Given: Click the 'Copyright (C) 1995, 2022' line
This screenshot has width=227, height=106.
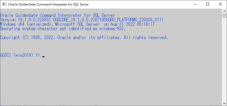Looking at the screenshot, I should pyautogui.click(x=84, y=38).
